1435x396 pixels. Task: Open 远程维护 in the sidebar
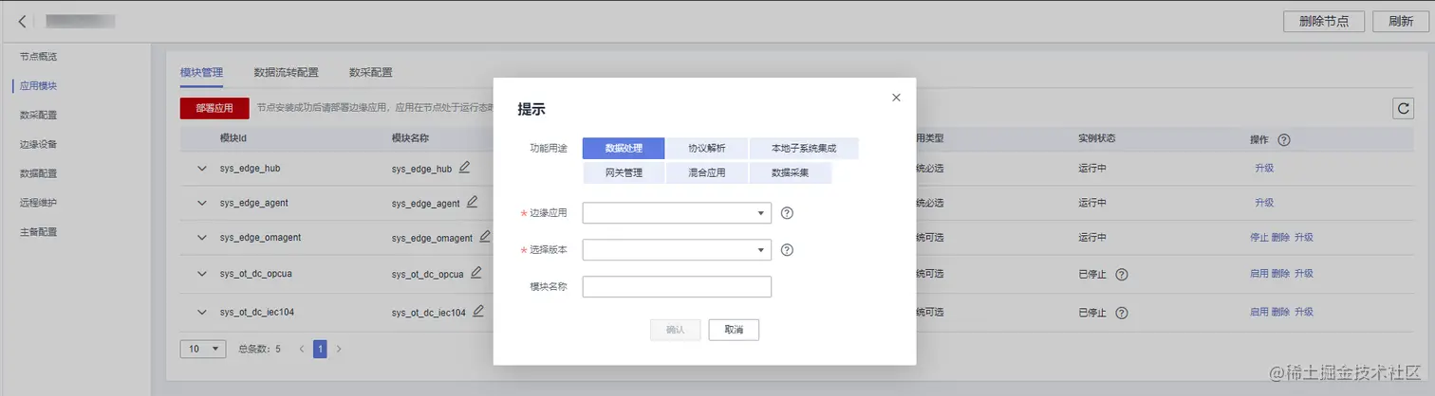click(38, 203)
